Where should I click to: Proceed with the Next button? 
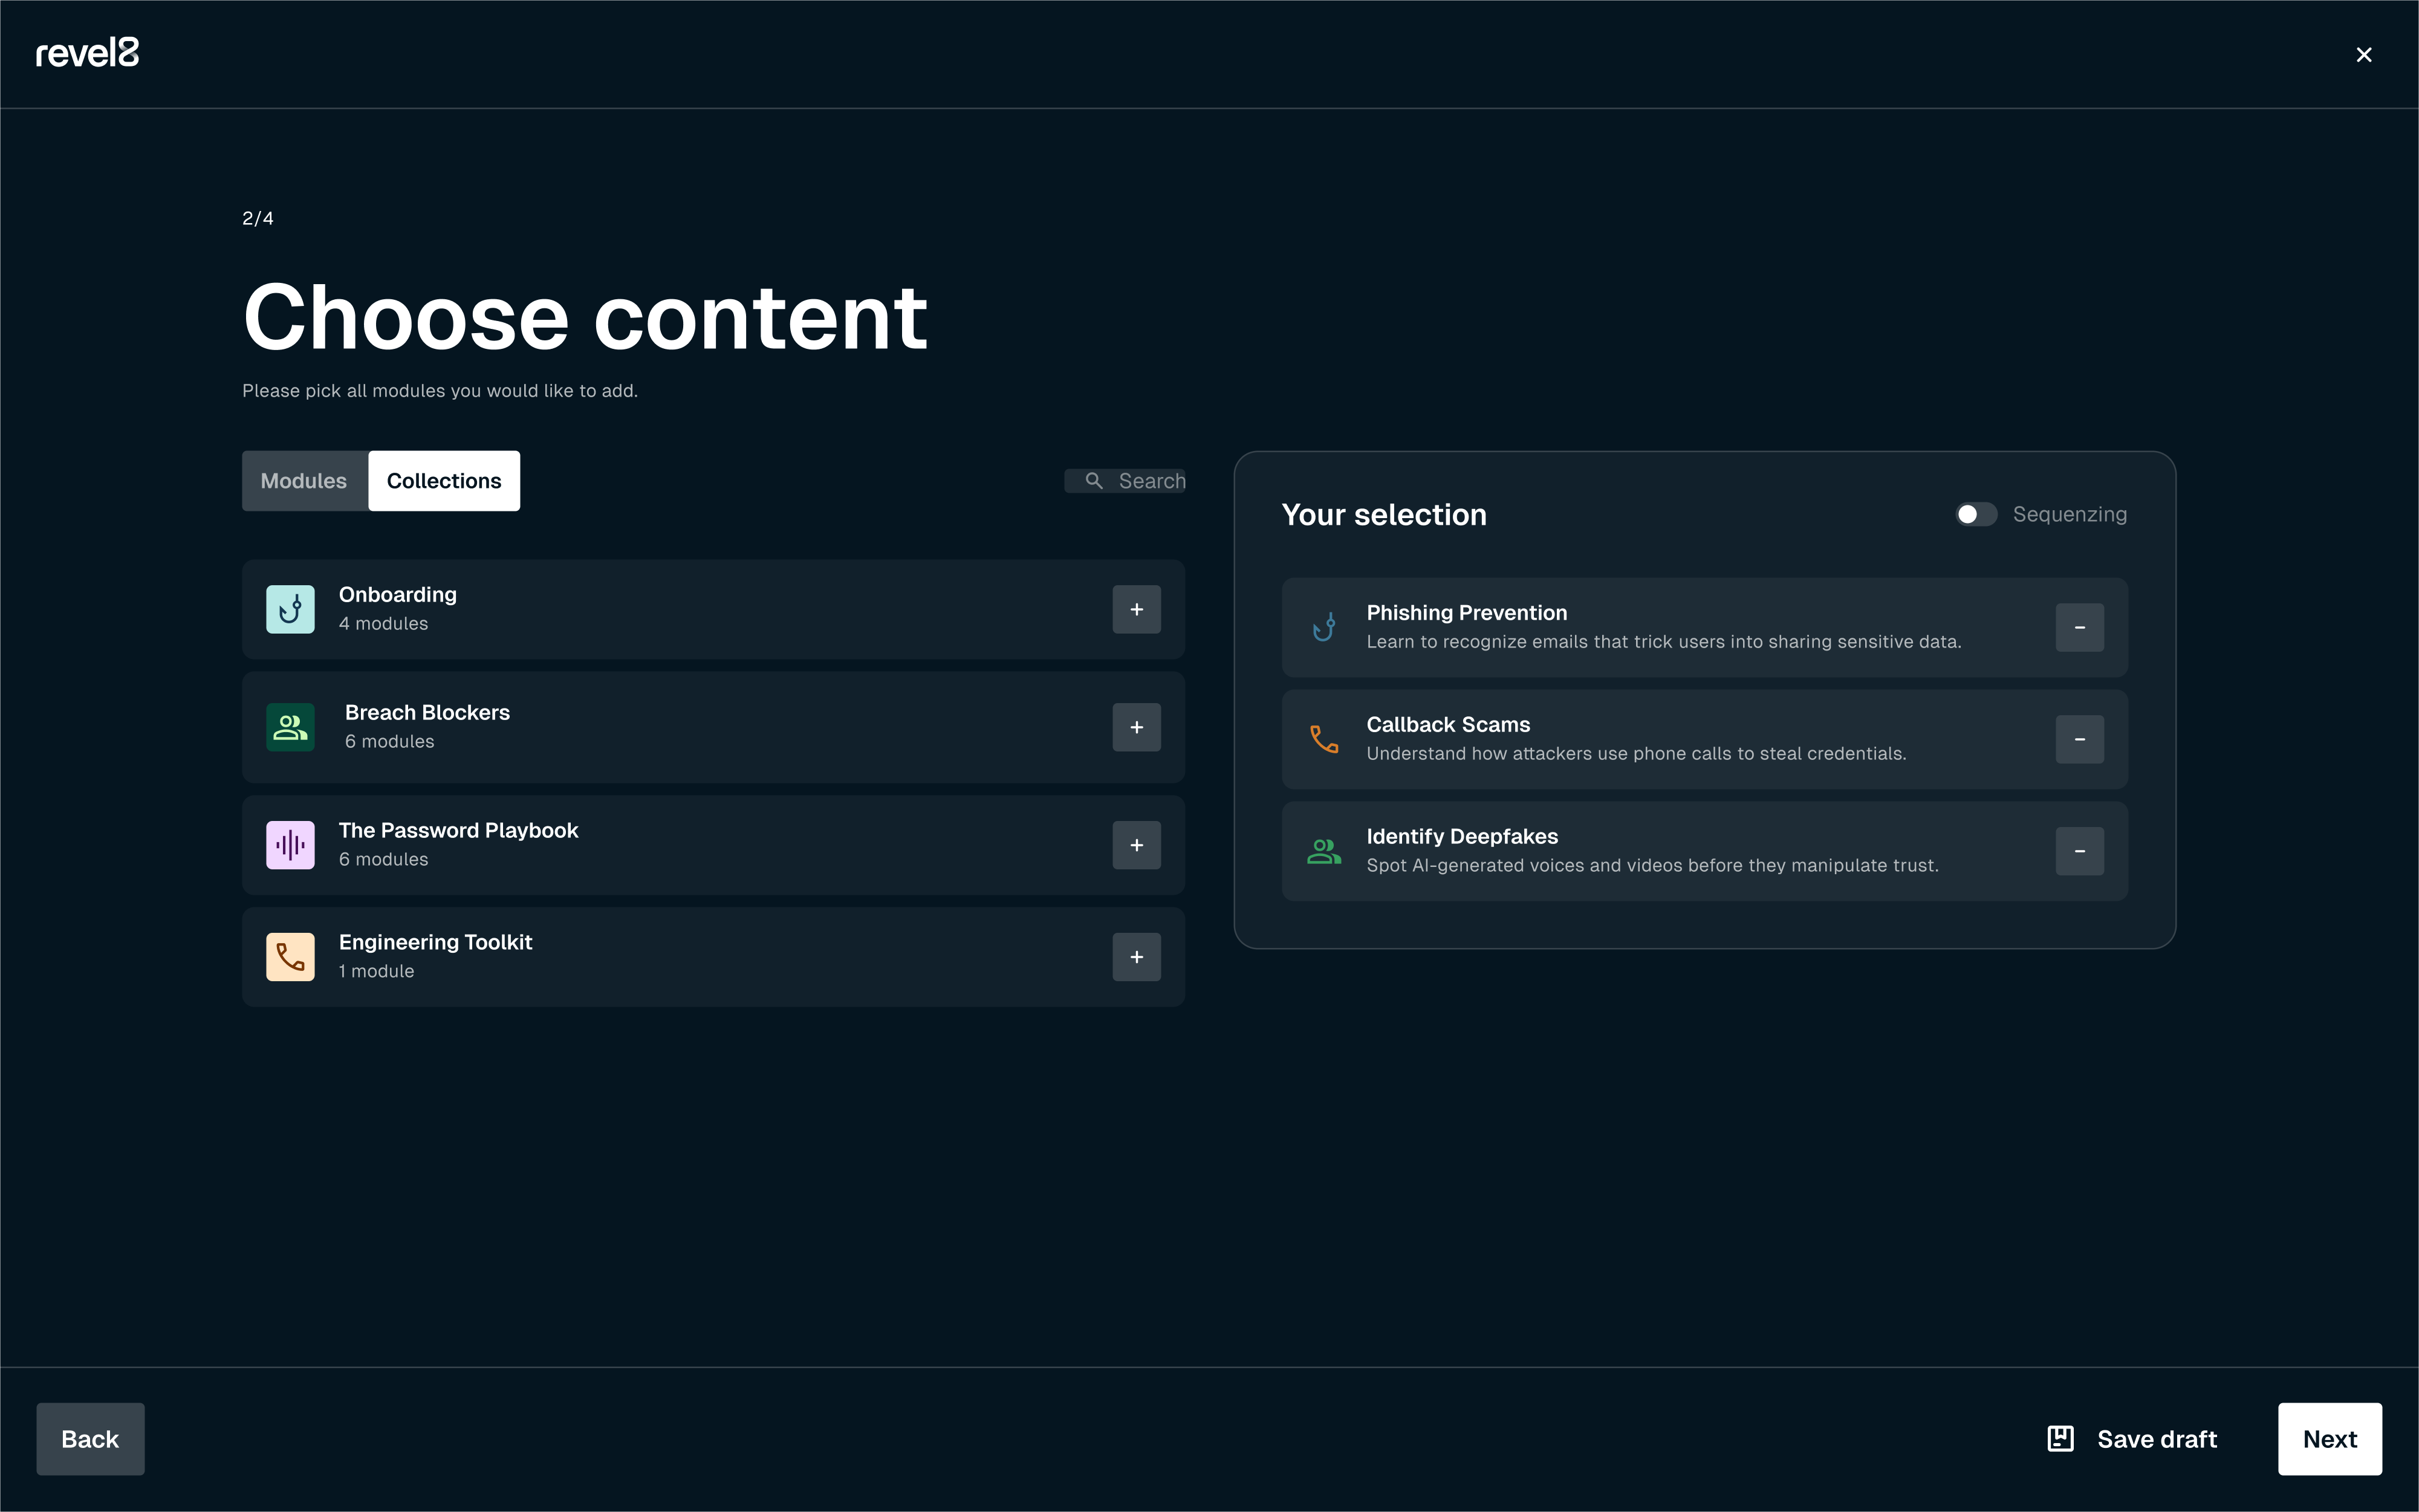click(2329, 1438)
